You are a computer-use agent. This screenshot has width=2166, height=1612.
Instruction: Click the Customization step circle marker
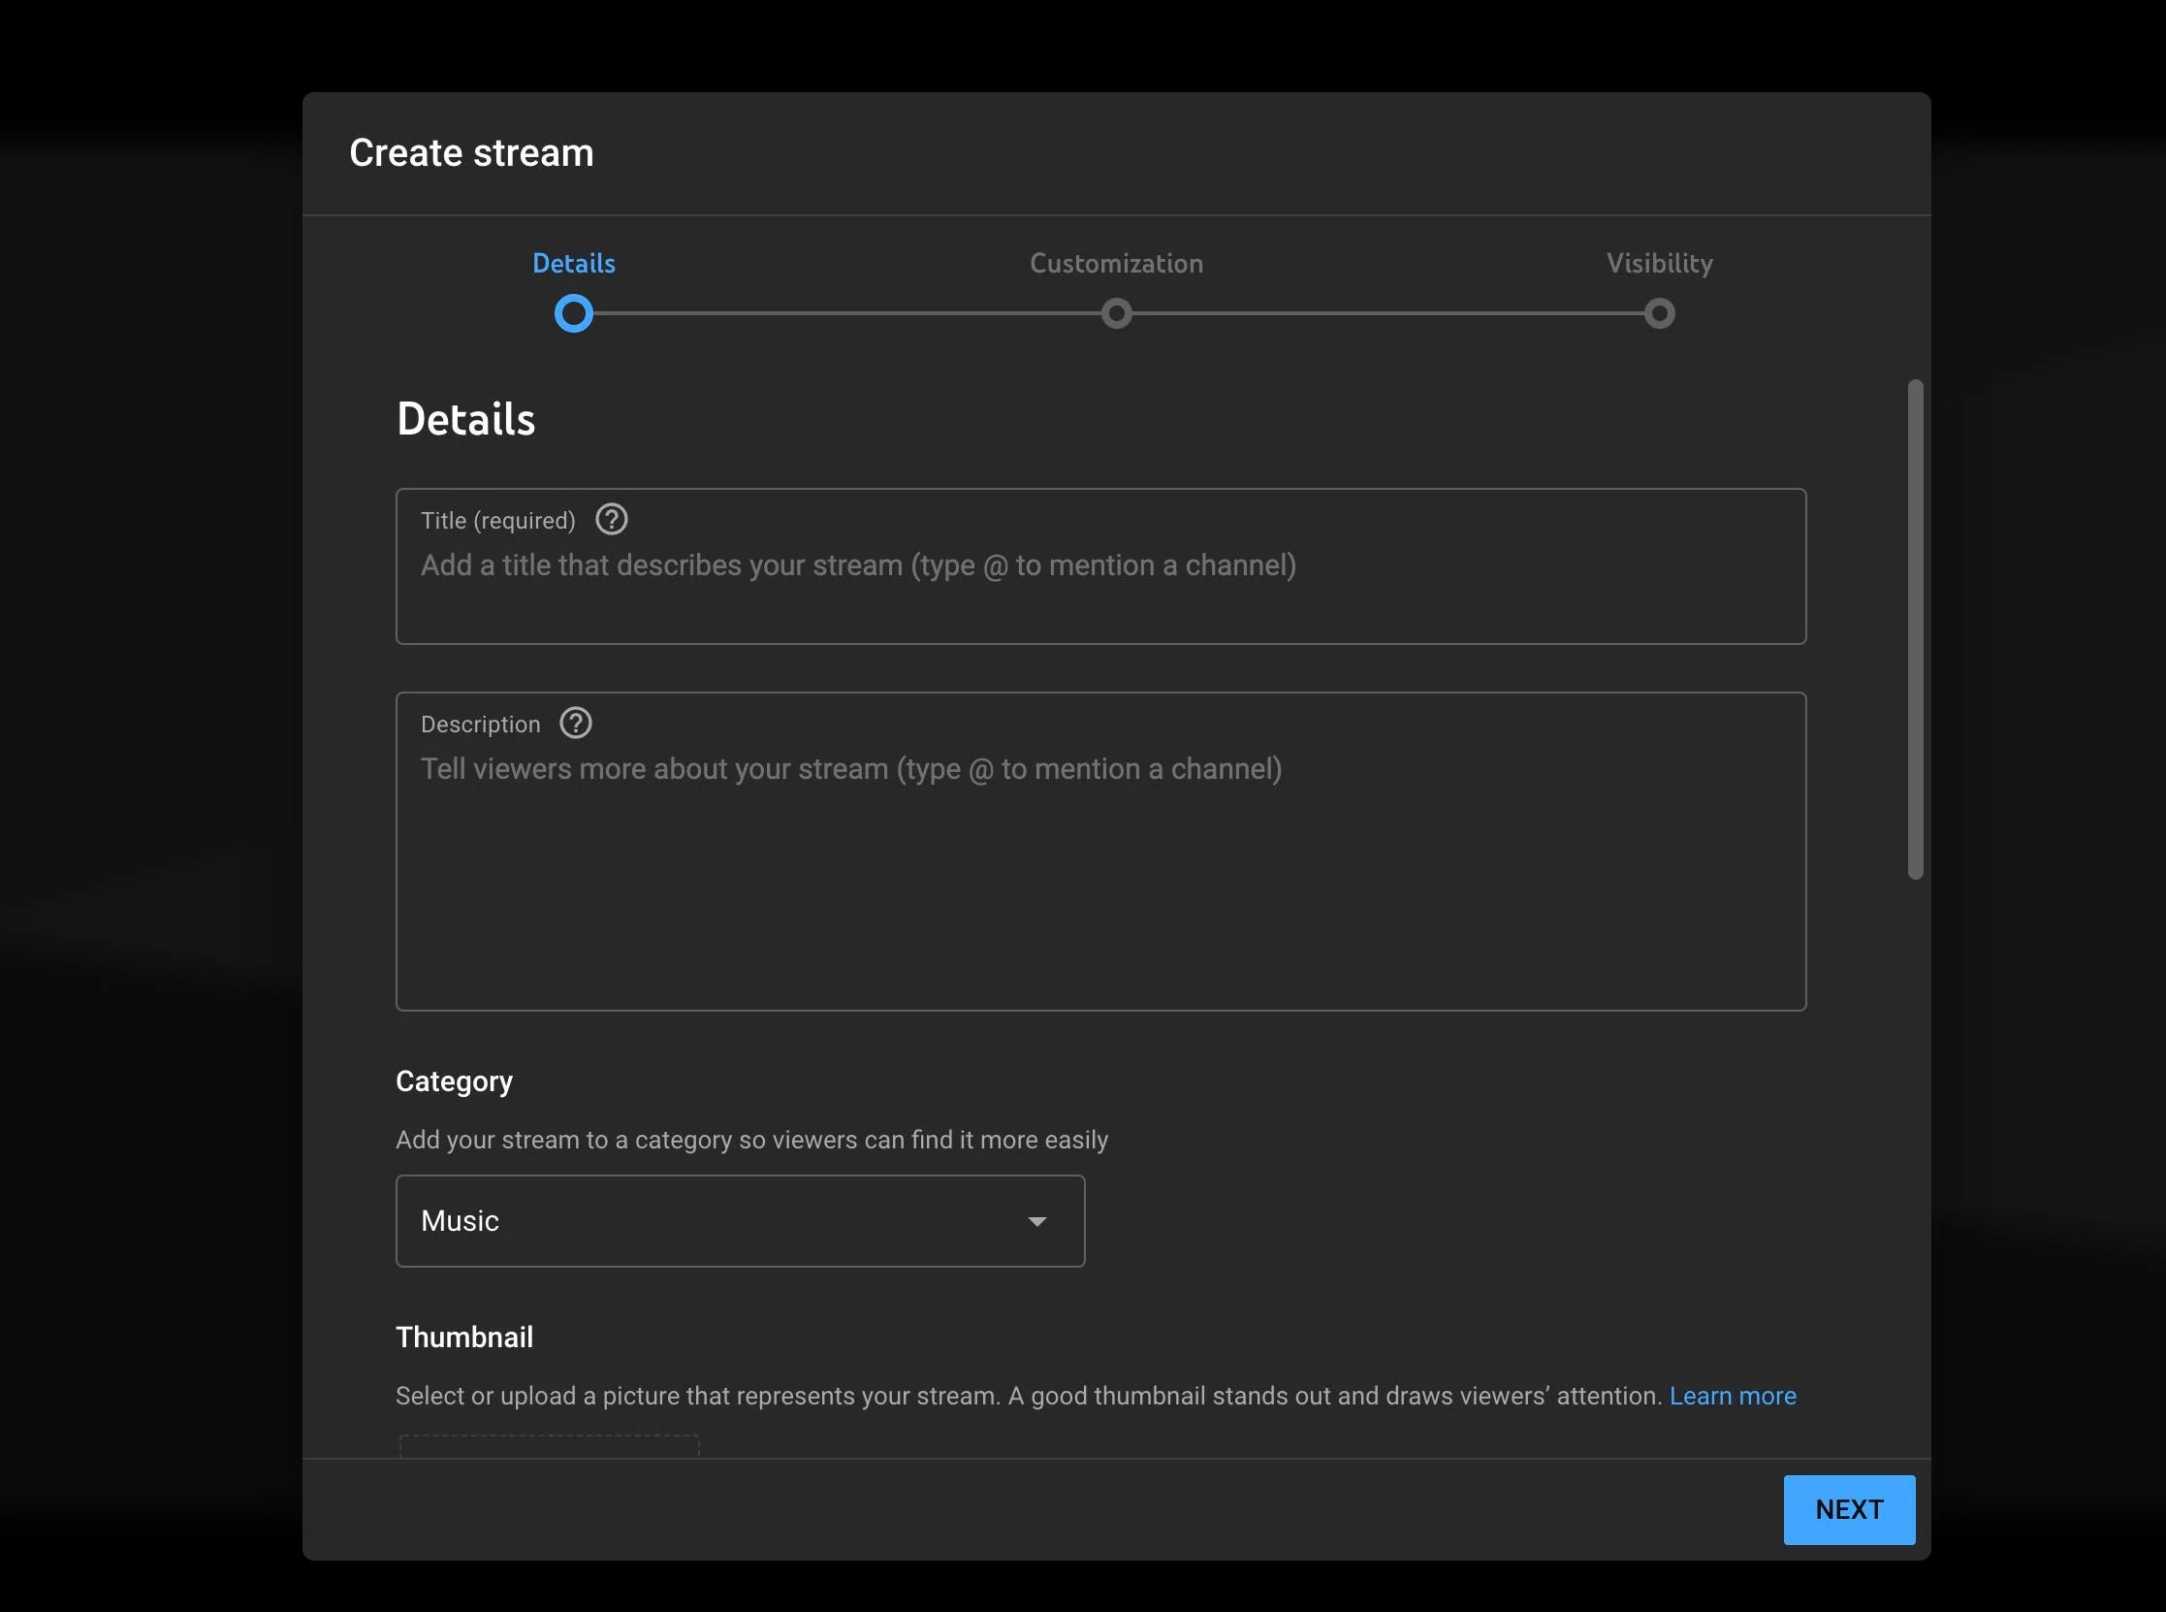(1116, 313)
